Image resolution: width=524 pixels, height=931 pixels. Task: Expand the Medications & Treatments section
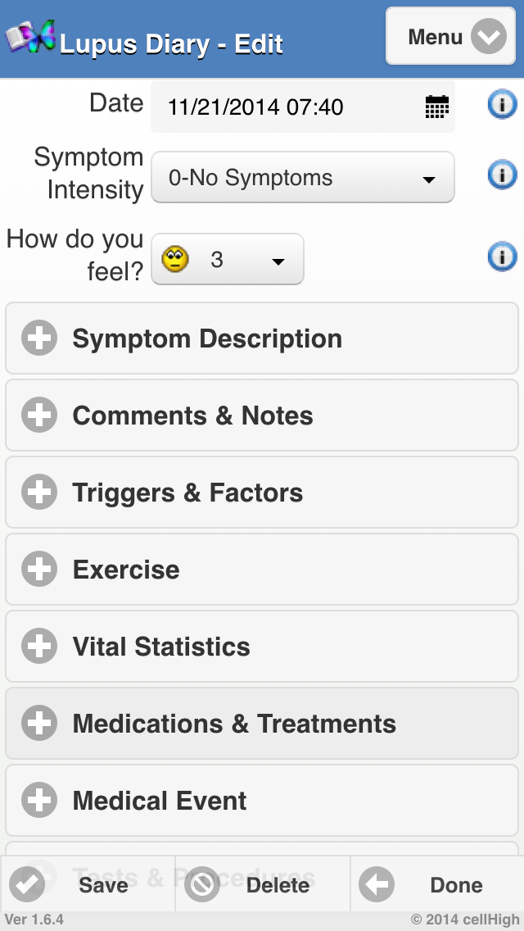point(262,724)
